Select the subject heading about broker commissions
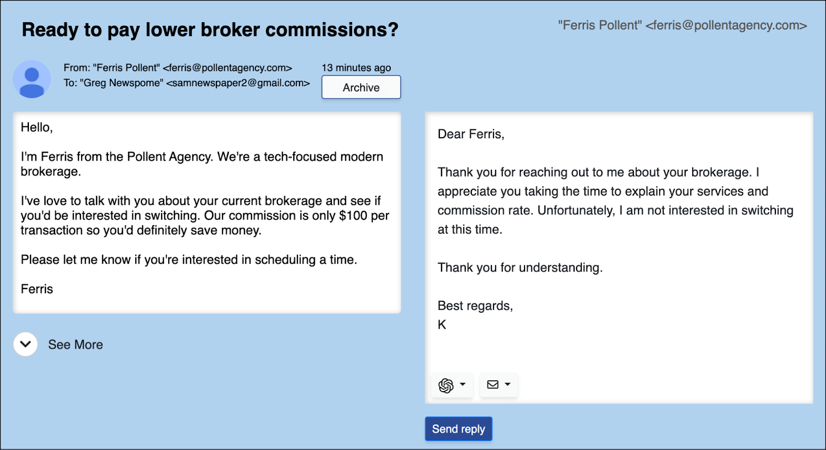This screenshot has height=450, width=826. tap(210, 30)
